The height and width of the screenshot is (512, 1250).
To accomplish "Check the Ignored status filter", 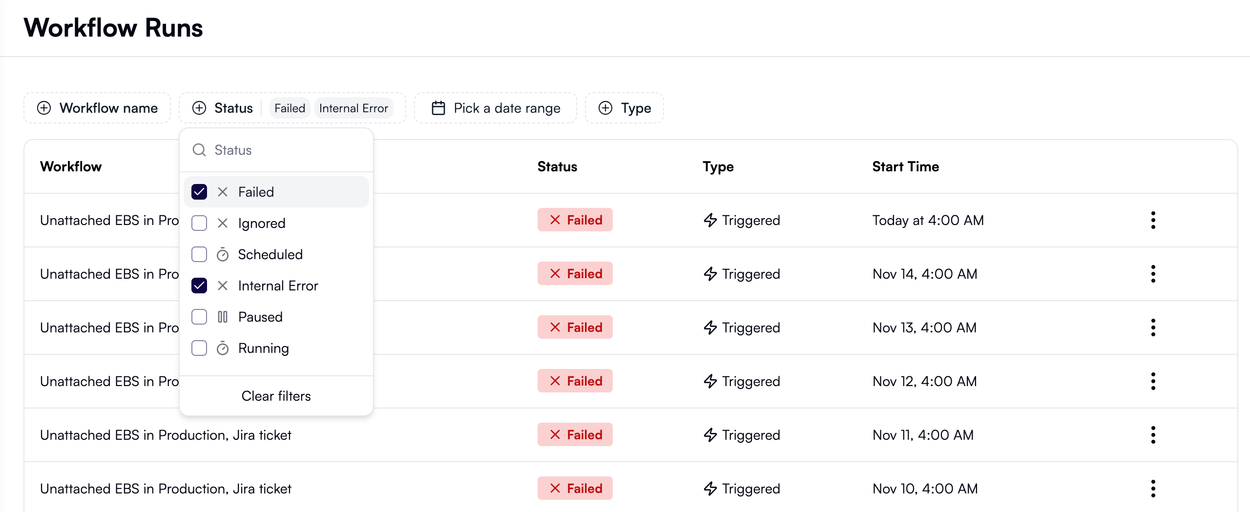I will pyautogui.click(x=199, y=223).
